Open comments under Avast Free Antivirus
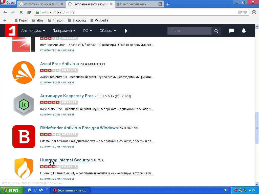The height and width of the screenshot is (194, 259). click(x=57, y=82)
